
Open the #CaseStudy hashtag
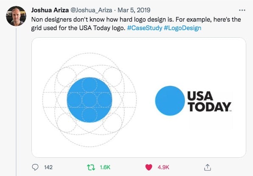[145, 28]
